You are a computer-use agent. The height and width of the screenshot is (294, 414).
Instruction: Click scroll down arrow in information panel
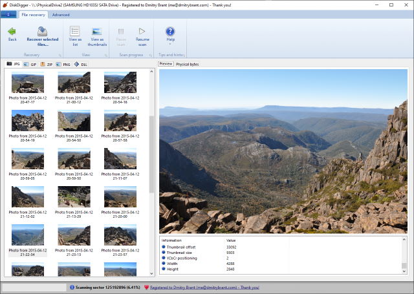pyautogui.click(x=404, y=271)
